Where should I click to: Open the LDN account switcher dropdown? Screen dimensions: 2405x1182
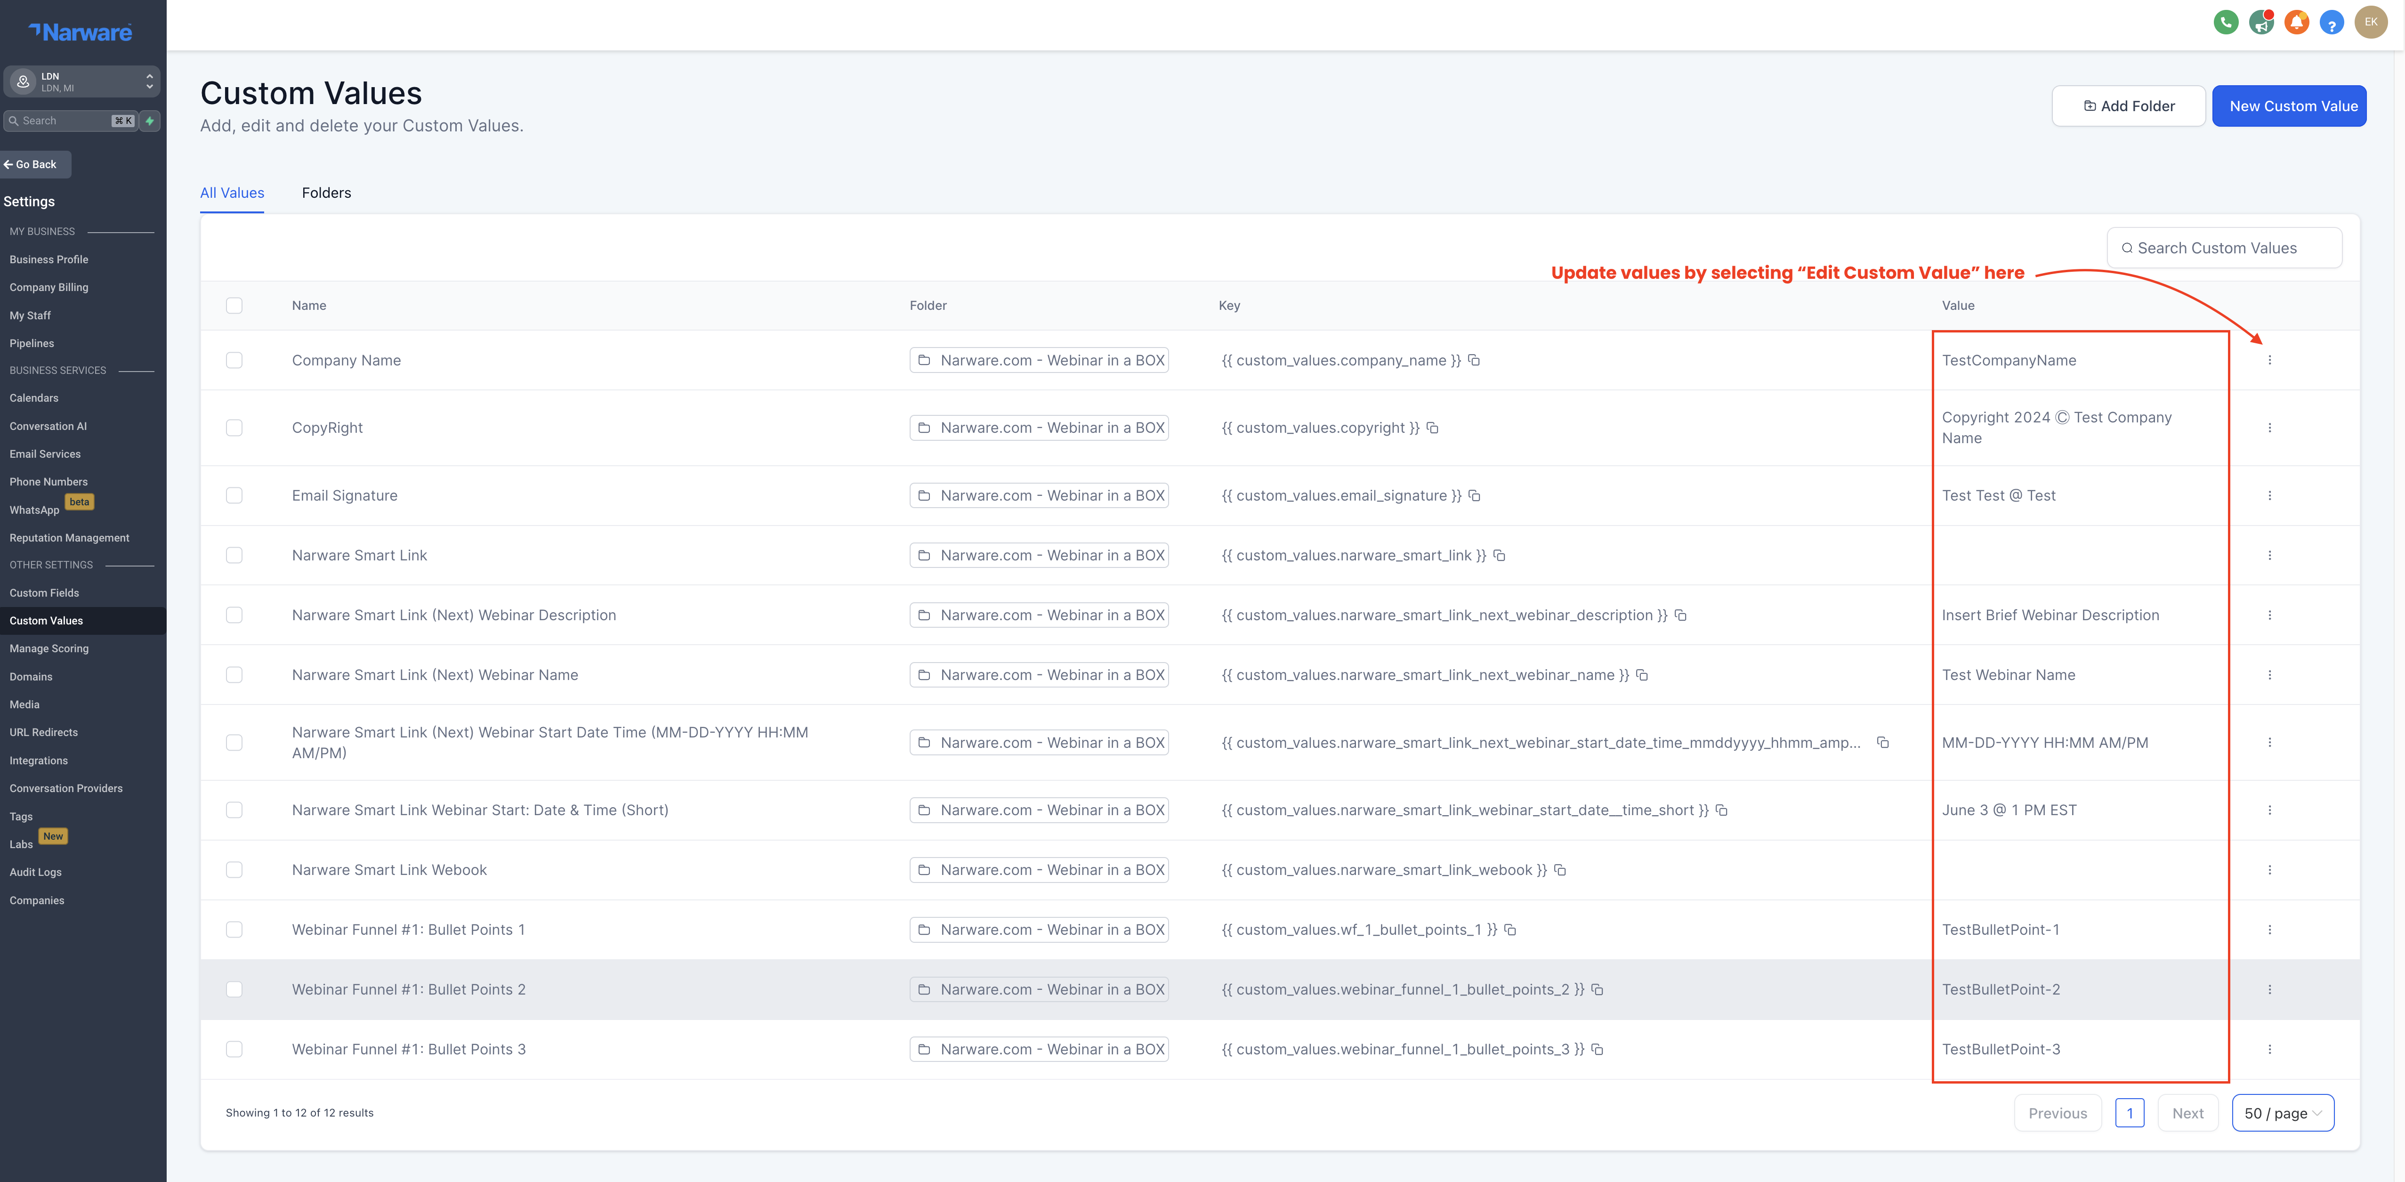click(x=81, y=82)
